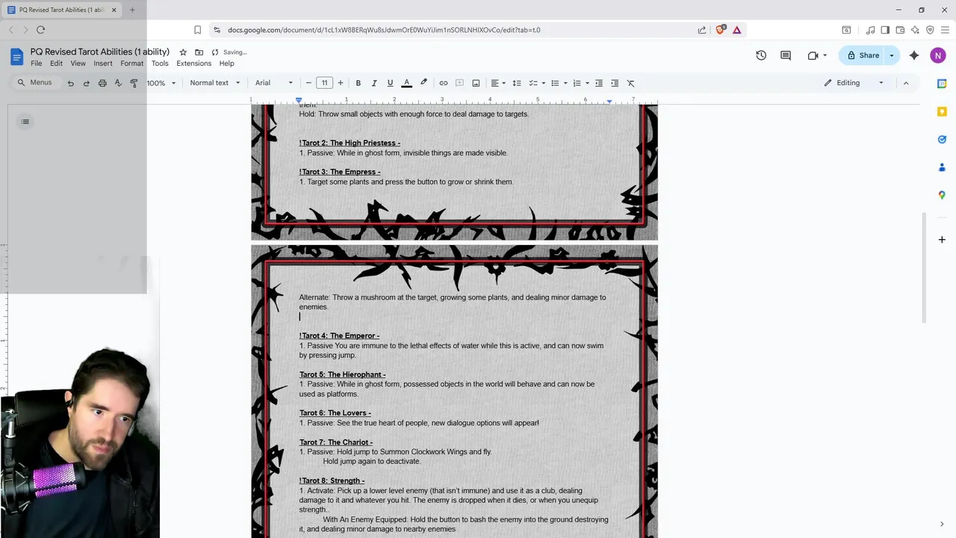Open version history
The height and width of the screenshot is (538, 956).
pyautogui.click(x=761, y=55)
